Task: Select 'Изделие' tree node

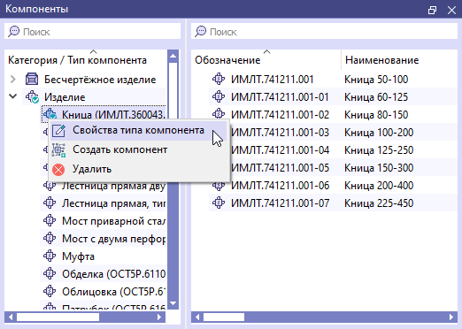Action: [x=65, y=97]
